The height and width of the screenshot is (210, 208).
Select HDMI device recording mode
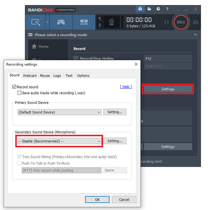point(84,22)
